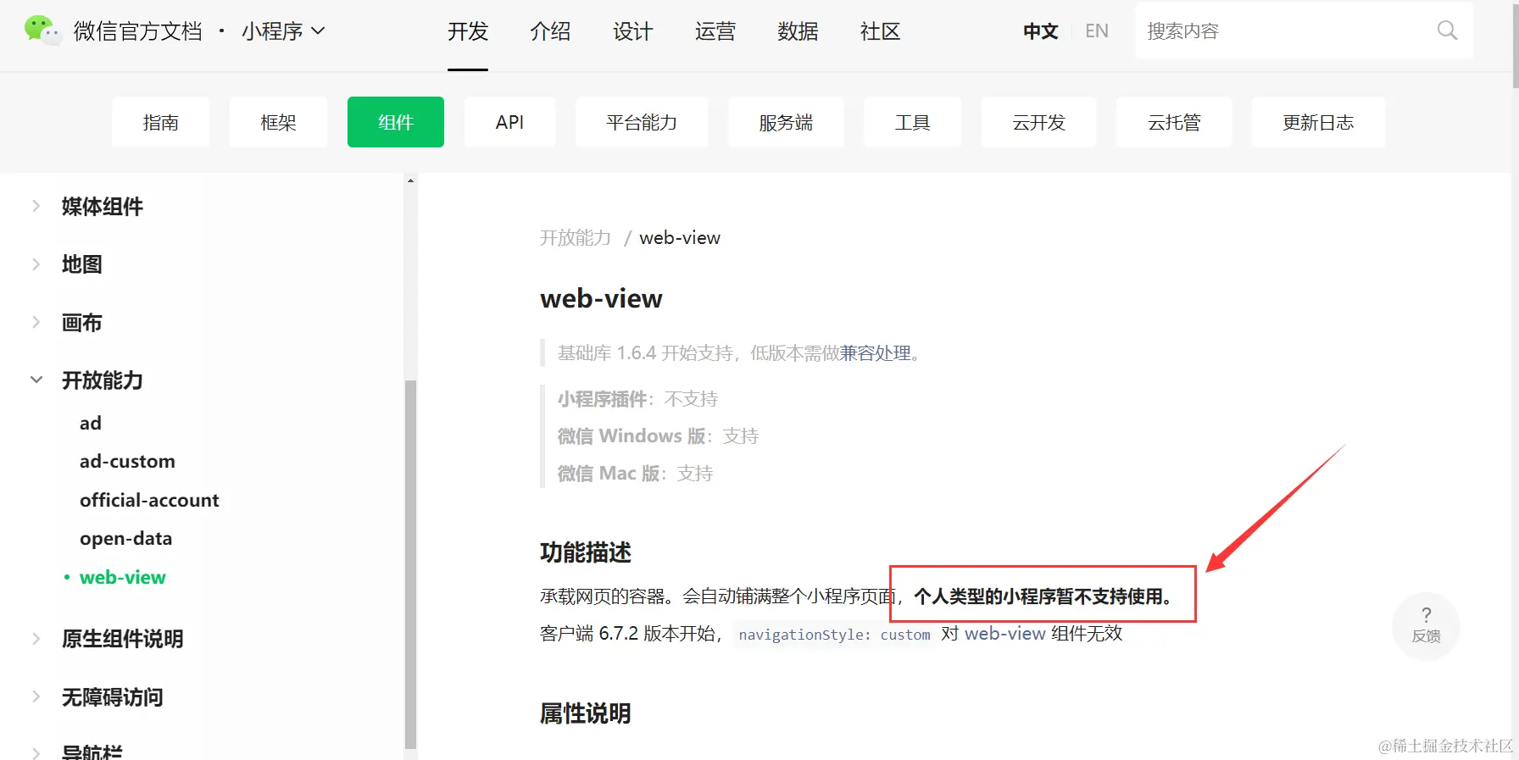Screen dimensions: 1519x760
Task: Click the 兼容处理 link
Action: click(875, 352)
